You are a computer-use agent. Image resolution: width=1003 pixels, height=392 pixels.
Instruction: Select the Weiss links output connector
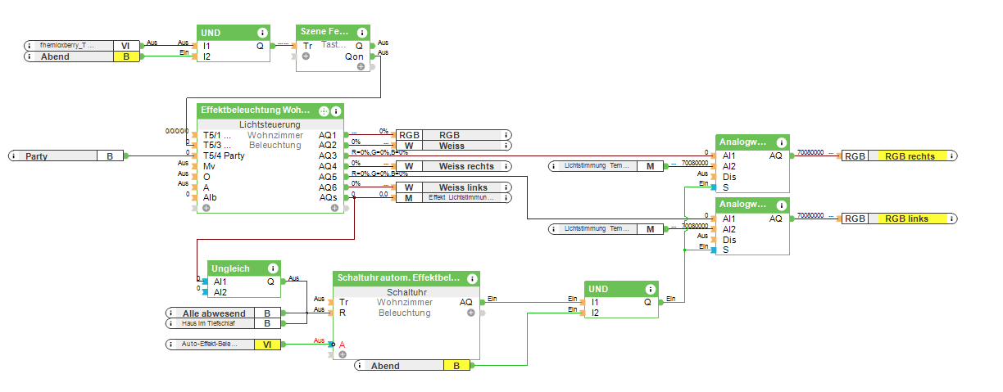[x=454, y=187]
